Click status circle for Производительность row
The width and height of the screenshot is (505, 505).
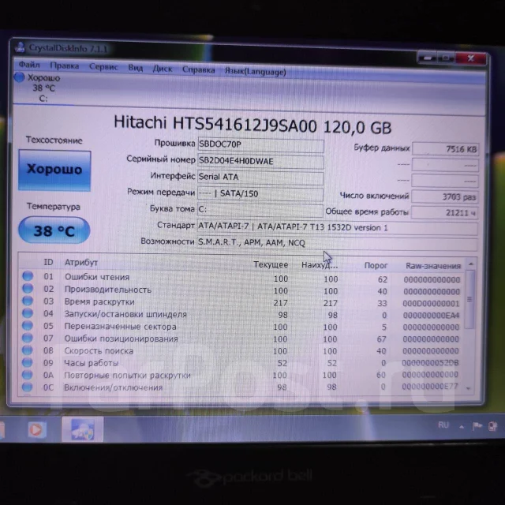(28, 288)
